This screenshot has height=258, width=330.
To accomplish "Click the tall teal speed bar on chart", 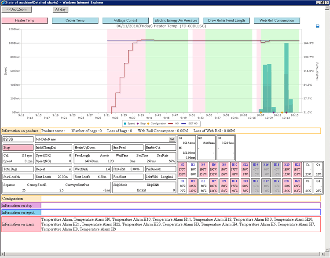I will pos(286,77).
